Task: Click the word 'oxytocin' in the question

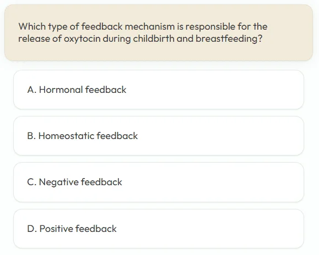Action: coord(82,39)
